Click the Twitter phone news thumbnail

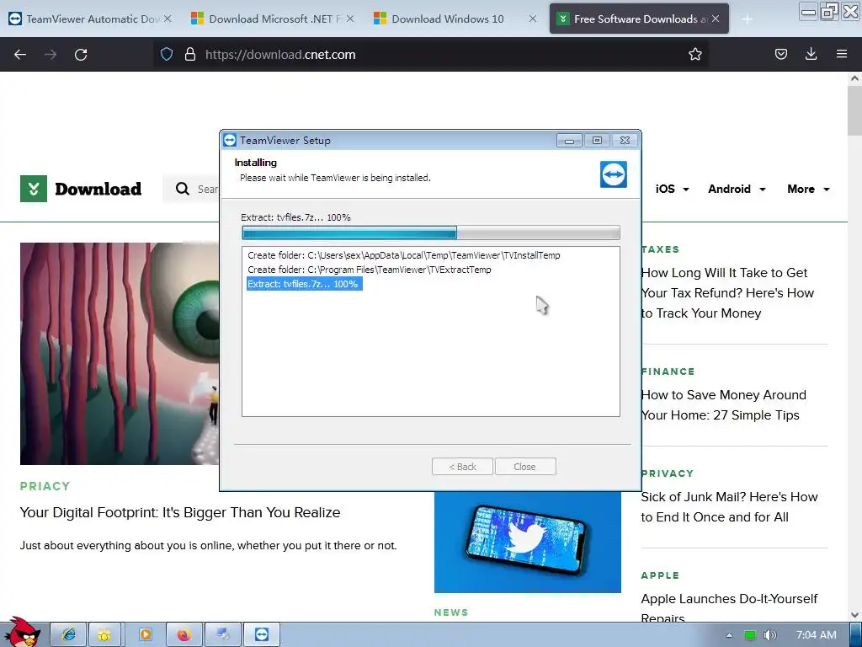tap(528, 542)
